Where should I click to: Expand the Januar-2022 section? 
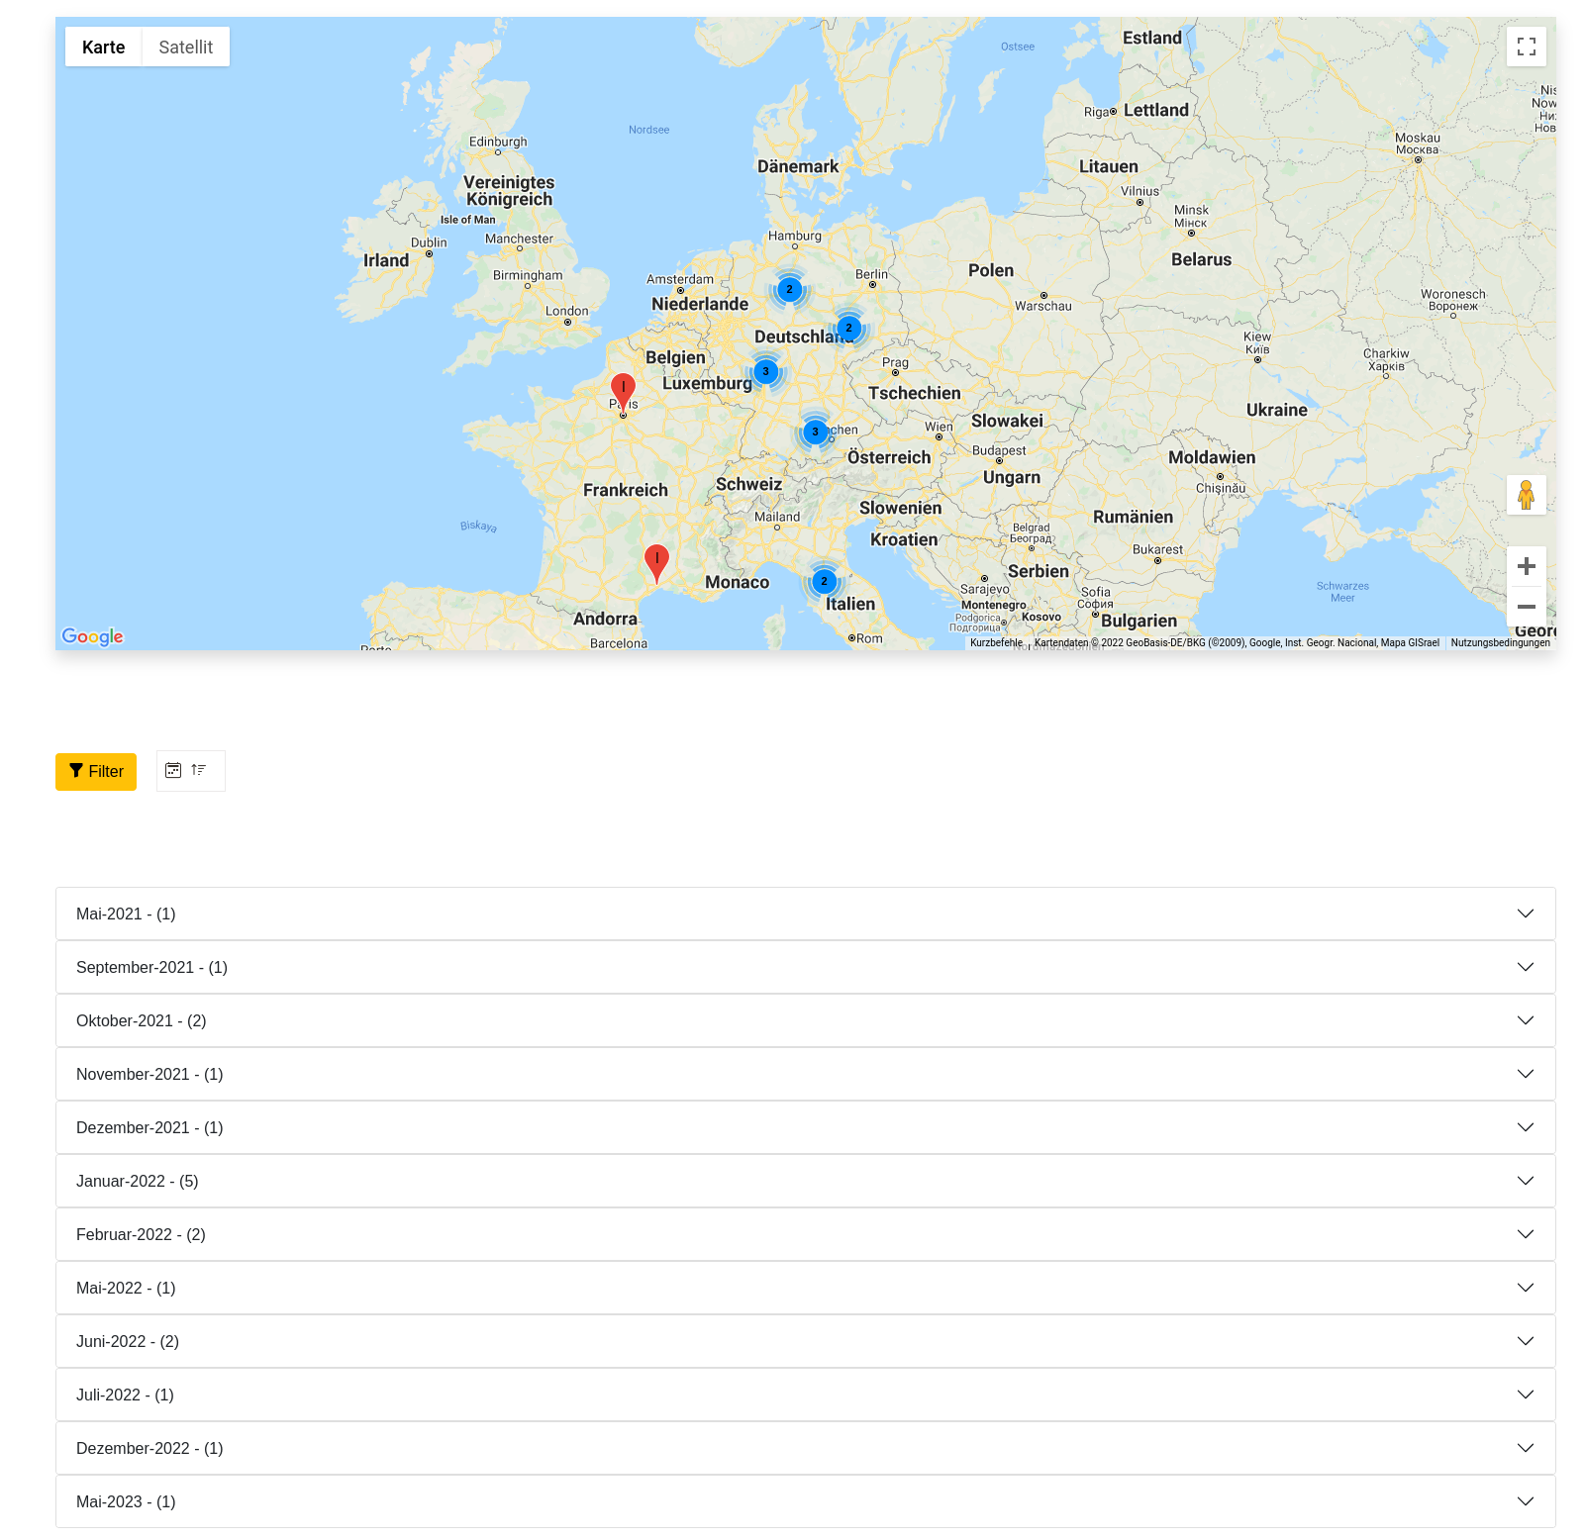coord(806,1181)
